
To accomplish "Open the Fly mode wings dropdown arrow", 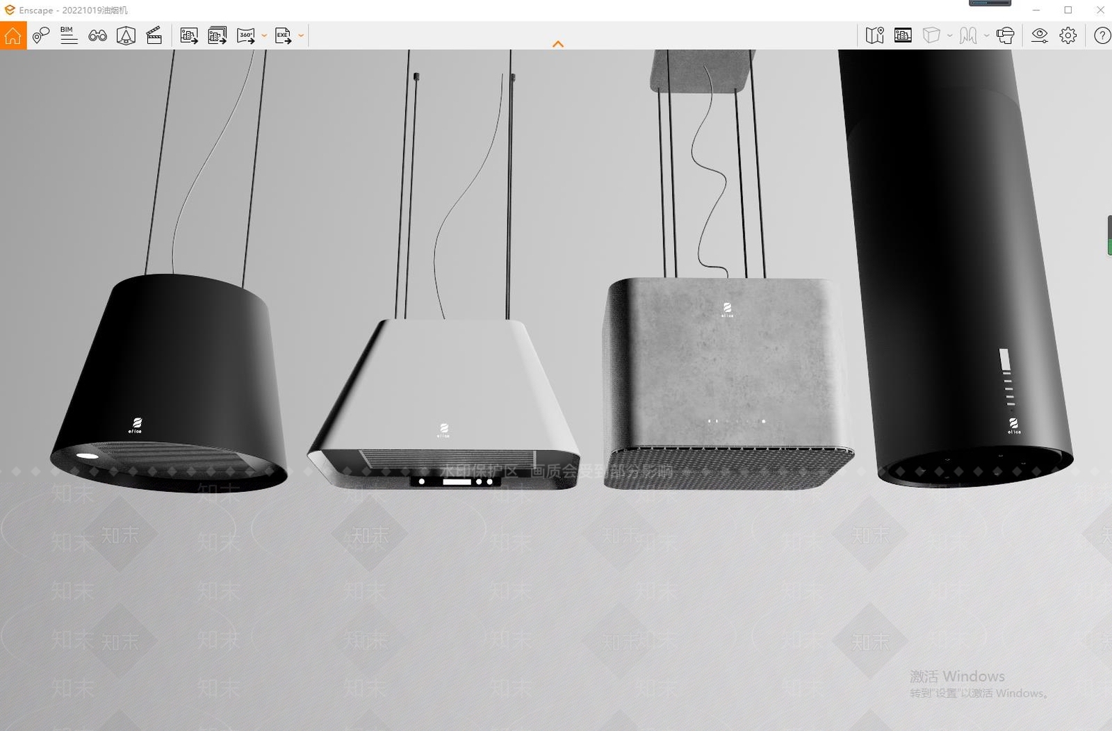I will coord(986,35).
